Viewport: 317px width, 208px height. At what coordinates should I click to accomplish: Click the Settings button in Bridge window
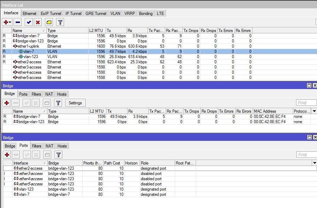coord(75,103)
